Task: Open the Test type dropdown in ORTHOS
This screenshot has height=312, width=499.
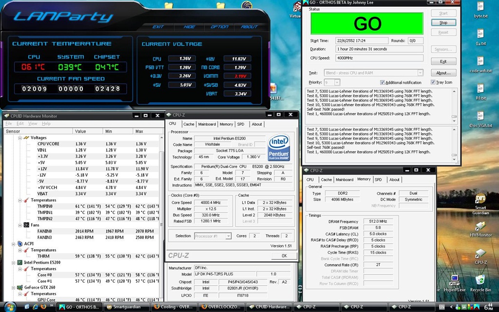Action: coord(420,73)
